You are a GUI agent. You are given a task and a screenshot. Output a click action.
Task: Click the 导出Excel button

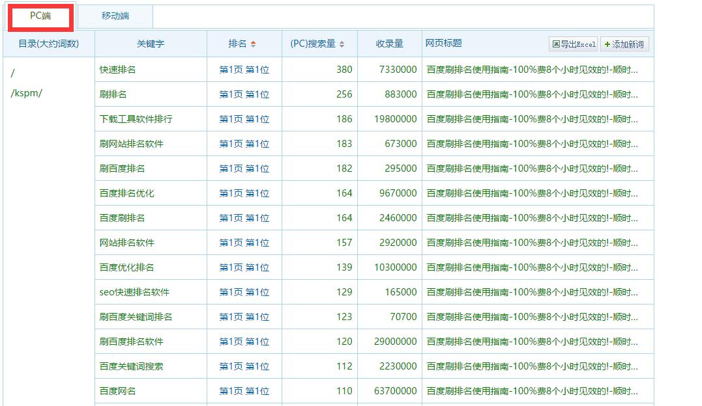[572, 44]
